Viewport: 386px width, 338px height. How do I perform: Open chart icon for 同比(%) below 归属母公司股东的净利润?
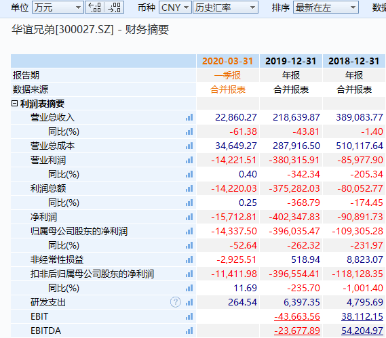click(x=189, y=246)
